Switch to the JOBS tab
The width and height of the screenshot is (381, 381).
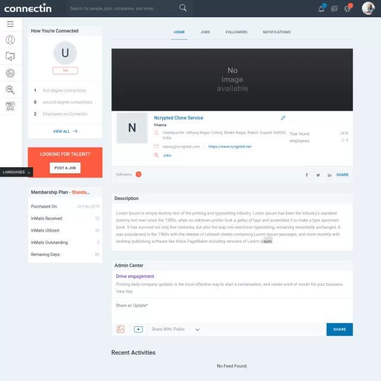point(205,32)
